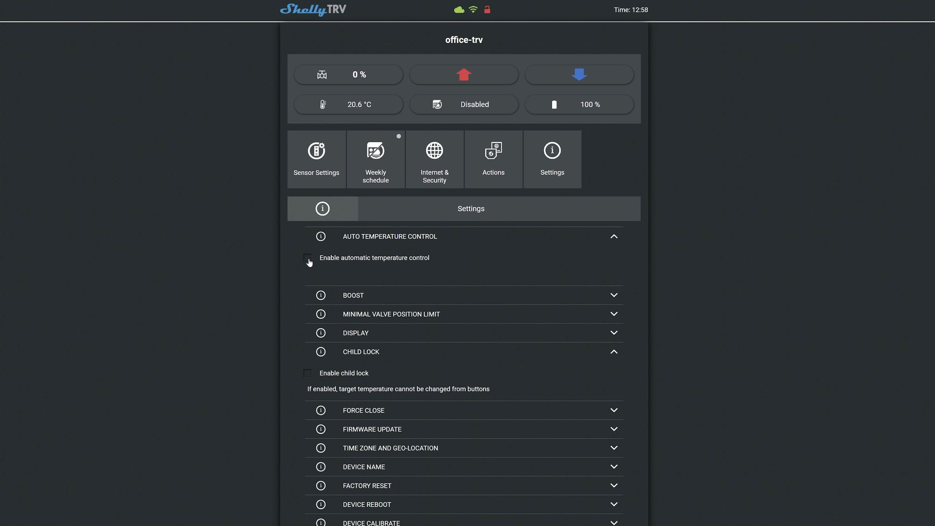Click info icon next to Auto Temperature Control
Viewport: 935px width, 526px height.
coord(321,237)
